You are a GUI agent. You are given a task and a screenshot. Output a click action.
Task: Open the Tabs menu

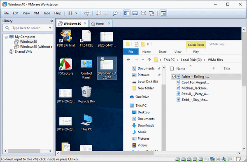(47, 13)
